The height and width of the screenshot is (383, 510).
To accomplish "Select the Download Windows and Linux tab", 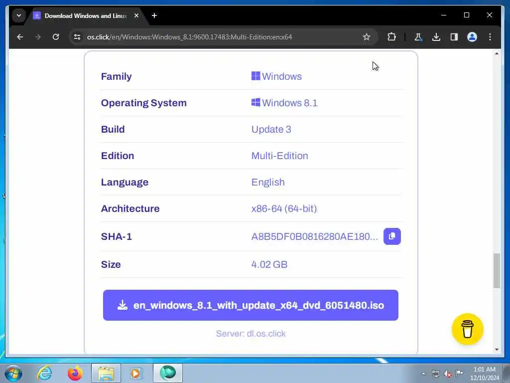I will [x=85, y=15].
